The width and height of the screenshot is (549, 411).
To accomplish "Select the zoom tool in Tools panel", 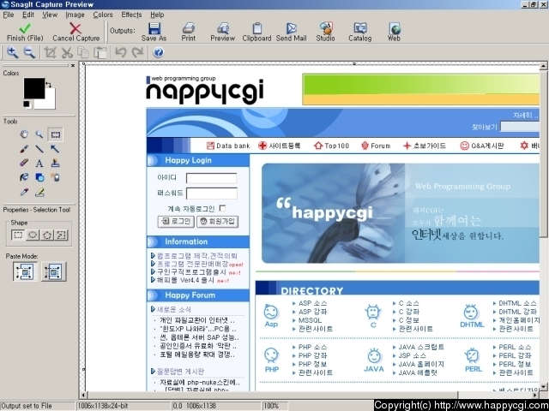I will pyautogui.click(x=39, y=134).
